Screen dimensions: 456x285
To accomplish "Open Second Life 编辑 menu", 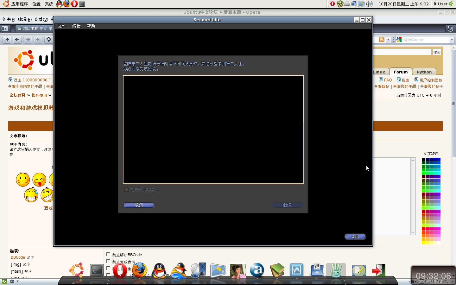I will (x=76, y=26).
